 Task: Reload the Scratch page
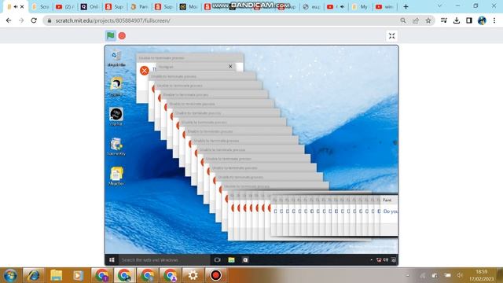tap(34, 20)
